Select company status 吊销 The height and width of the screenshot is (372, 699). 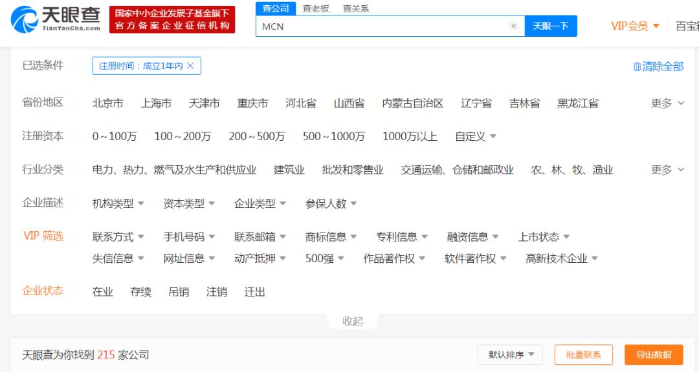click(179, 292)
